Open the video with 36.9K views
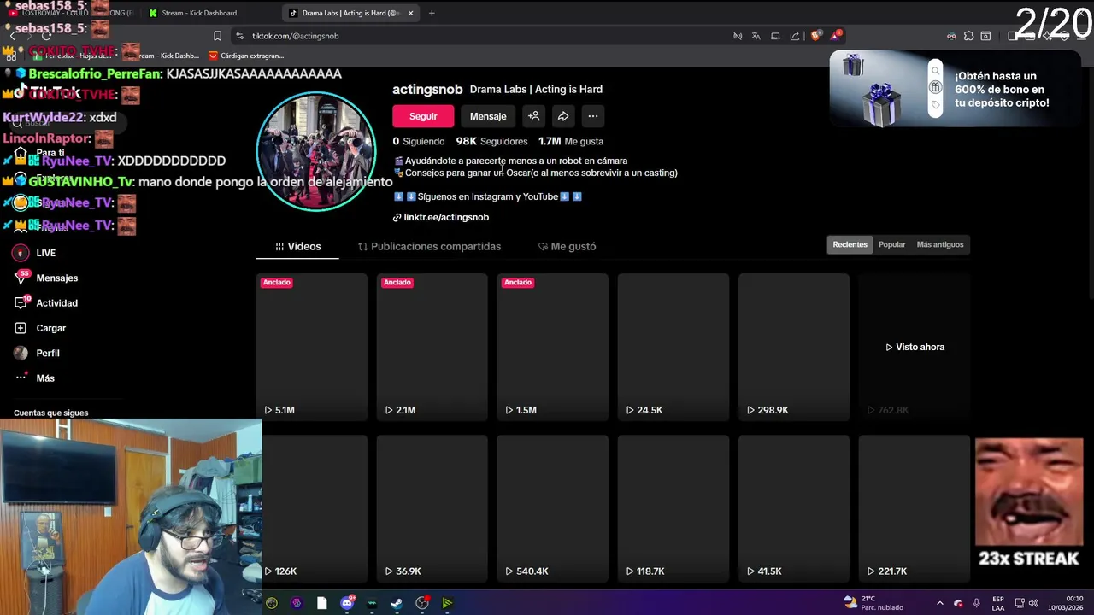The width and height of the screenshot is (1094, 615). (432, 509)
